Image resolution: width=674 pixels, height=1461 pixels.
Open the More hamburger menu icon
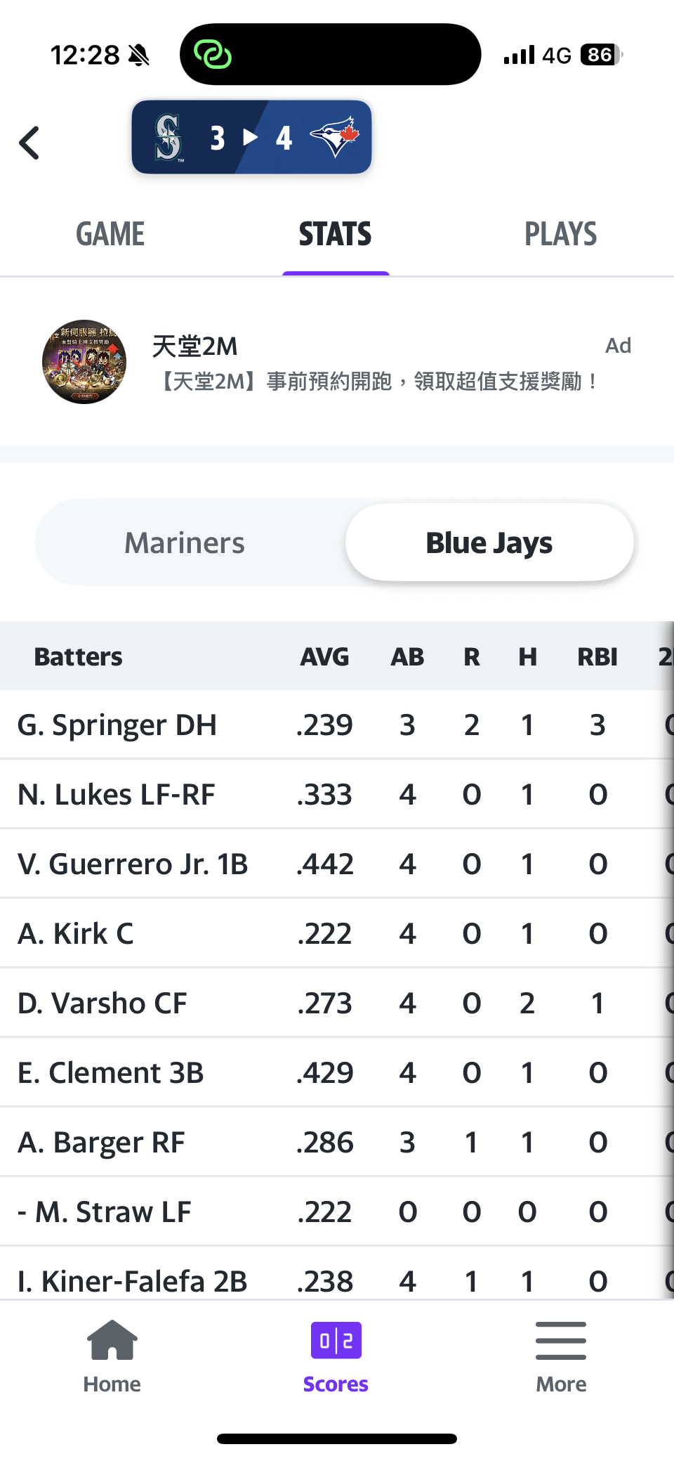pyautogui.click(x=560, y=1341)
